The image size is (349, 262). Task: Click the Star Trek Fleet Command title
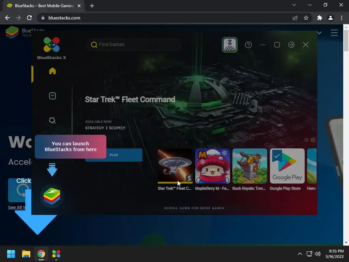(130, 99)
